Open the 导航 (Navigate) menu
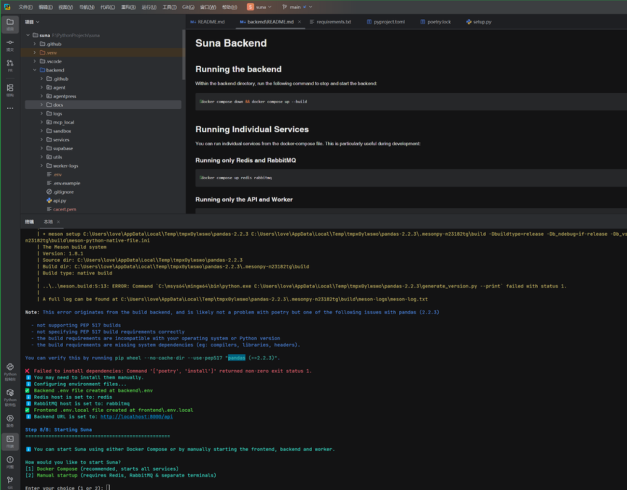The image size is (627, 490). click(x=87, y=7)
